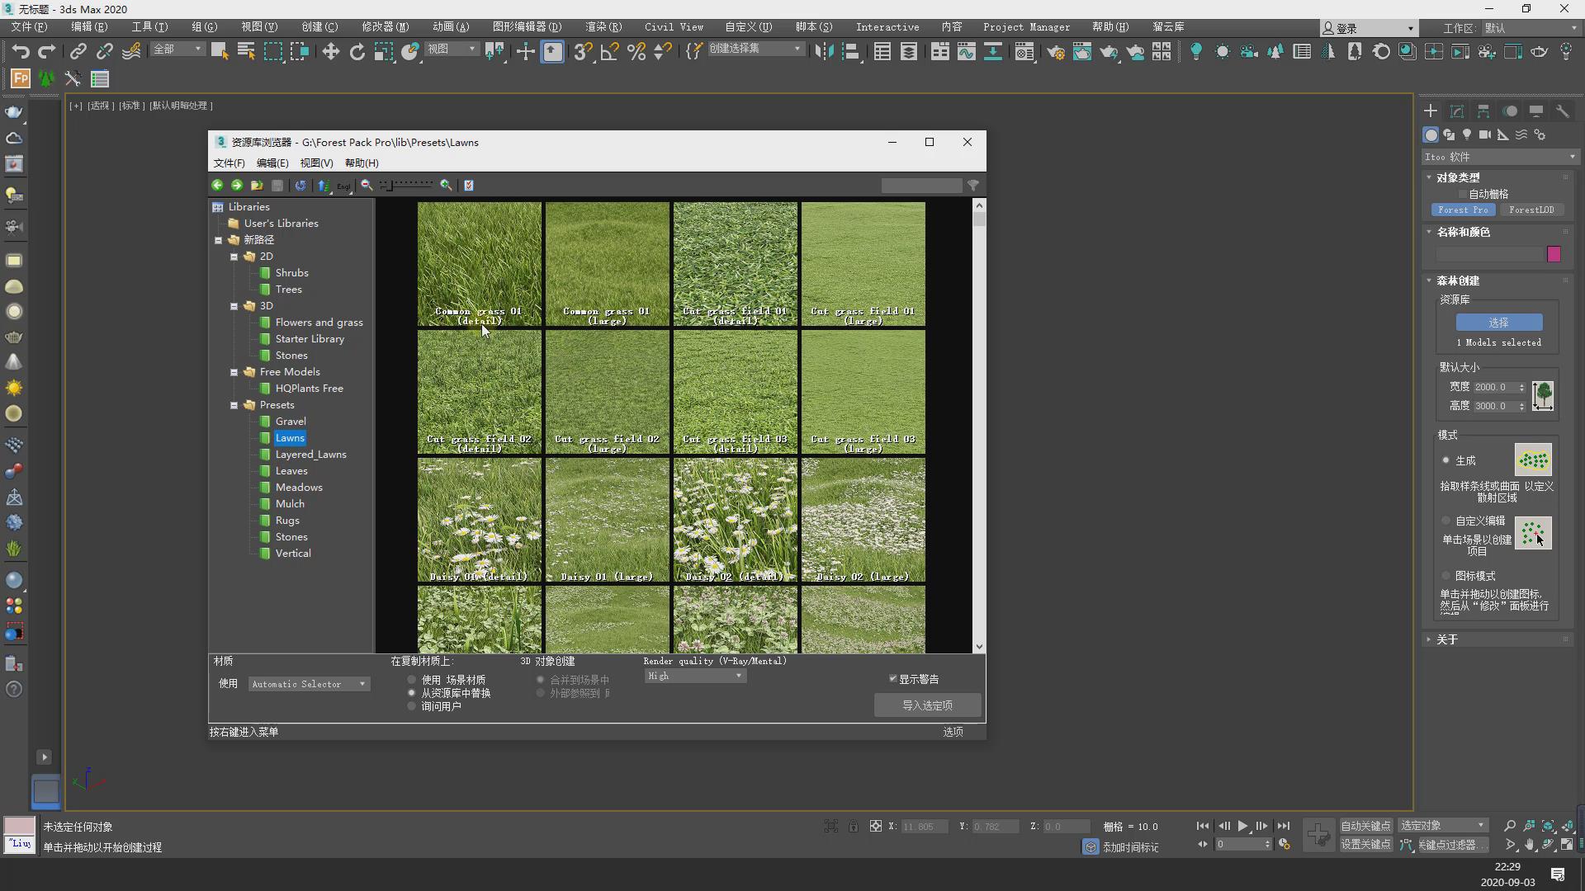1585x891 pixels.
Task: Click the green back arrow in library browser
Action: tap(217, 185)
